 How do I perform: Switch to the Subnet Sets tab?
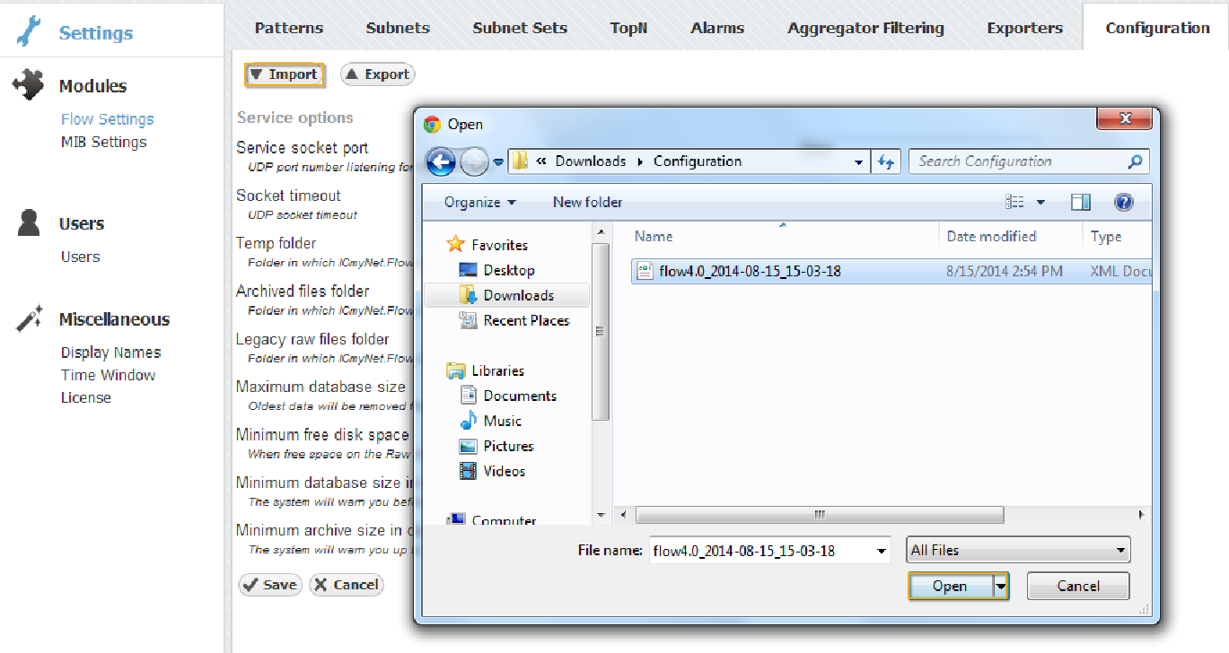[520, 28]
